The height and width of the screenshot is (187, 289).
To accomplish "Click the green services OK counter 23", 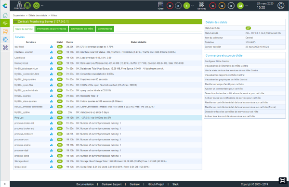I will (240, 6).
